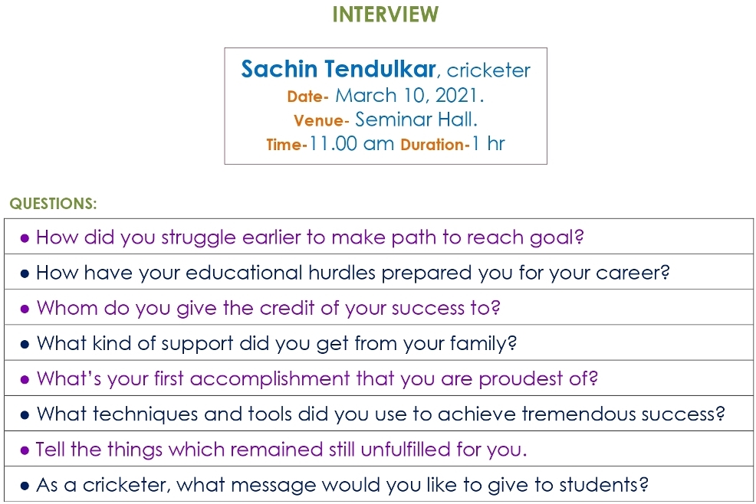Click the name Sachin Tendulkar
This screenshot has height=504, width=756.
point(339,70)
